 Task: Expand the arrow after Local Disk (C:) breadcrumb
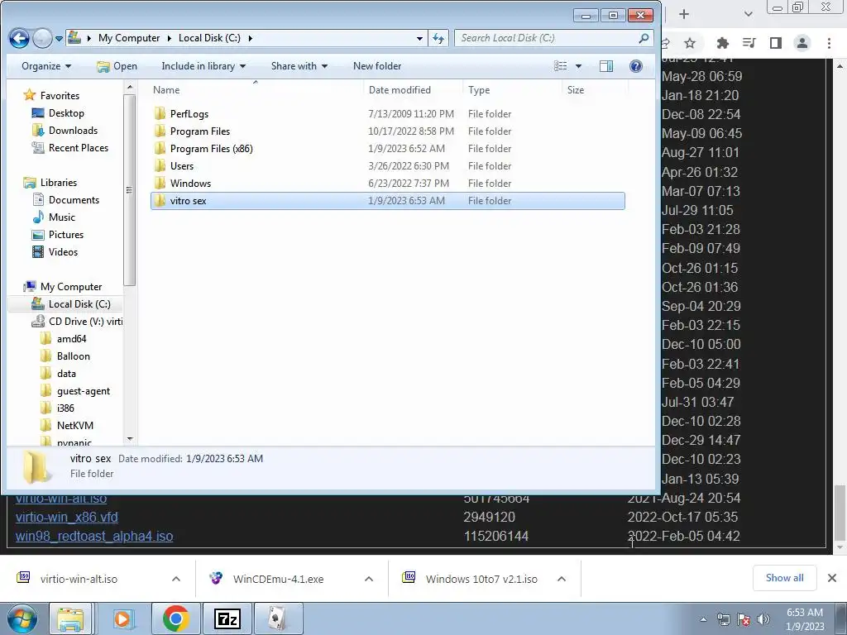coord(250,38)
